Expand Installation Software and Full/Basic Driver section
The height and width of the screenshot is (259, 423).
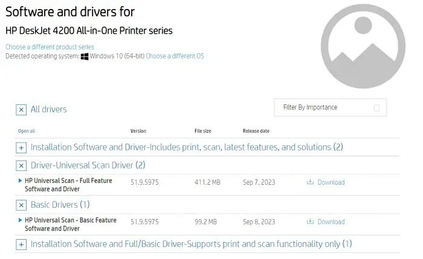coord(21,245)
